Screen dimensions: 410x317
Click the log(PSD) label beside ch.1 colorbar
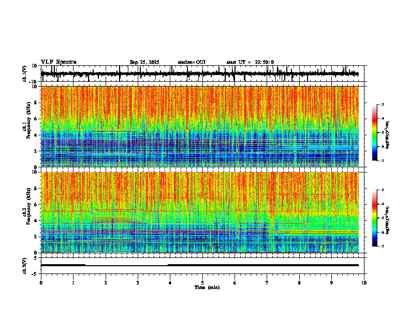click(x=388, y=135)
